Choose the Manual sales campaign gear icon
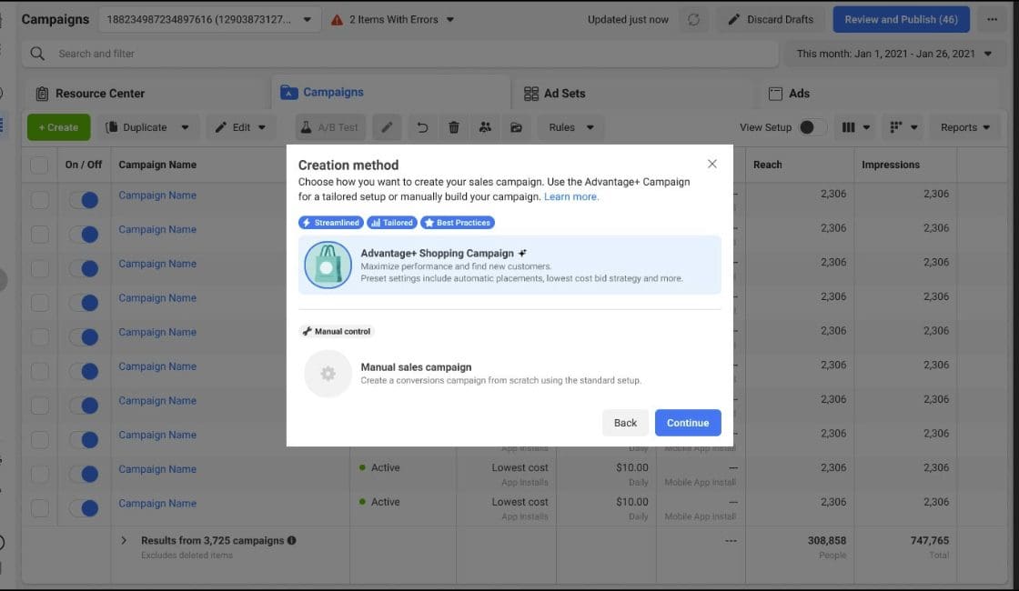The image size is (1019, 591). [328, 373]
